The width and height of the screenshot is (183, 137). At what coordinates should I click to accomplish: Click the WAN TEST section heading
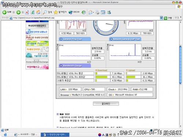click(65, 114)
